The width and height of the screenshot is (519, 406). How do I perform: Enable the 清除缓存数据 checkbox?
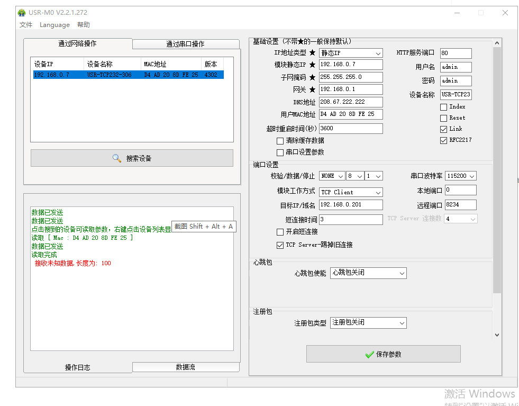click(280, 141)
